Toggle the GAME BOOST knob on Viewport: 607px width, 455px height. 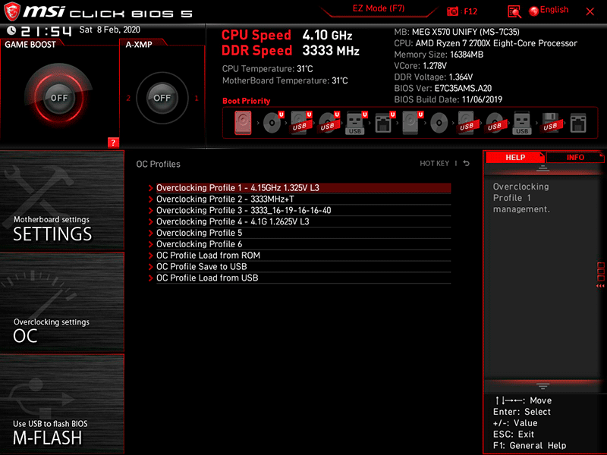point(59,98)
